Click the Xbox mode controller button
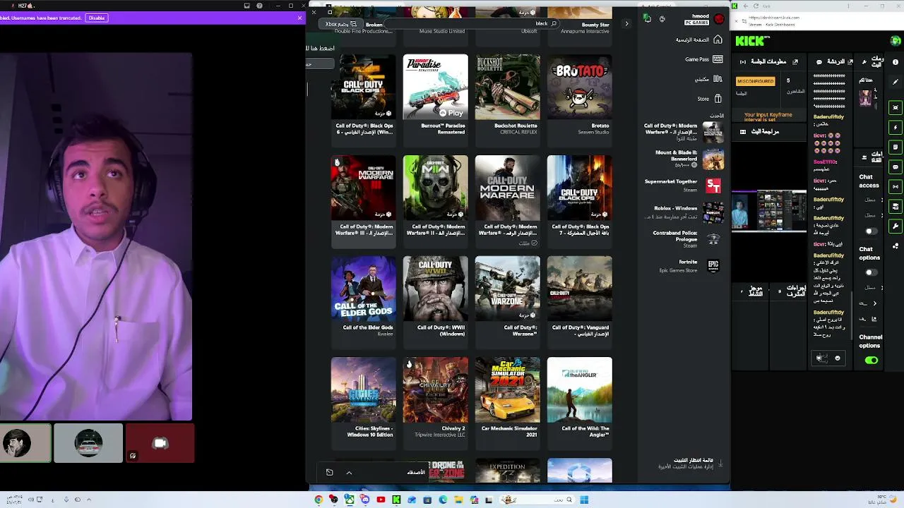The height and width of the screenshot is (508, 904). [340, 24]
